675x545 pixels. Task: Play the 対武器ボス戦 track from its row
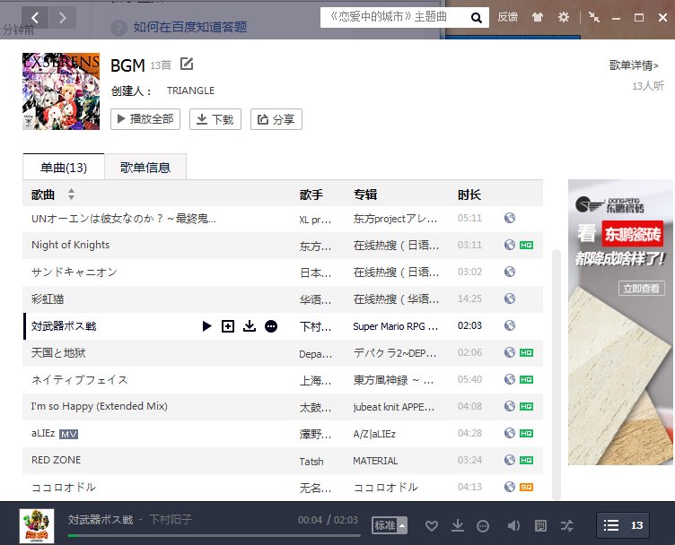click(206, 326)
